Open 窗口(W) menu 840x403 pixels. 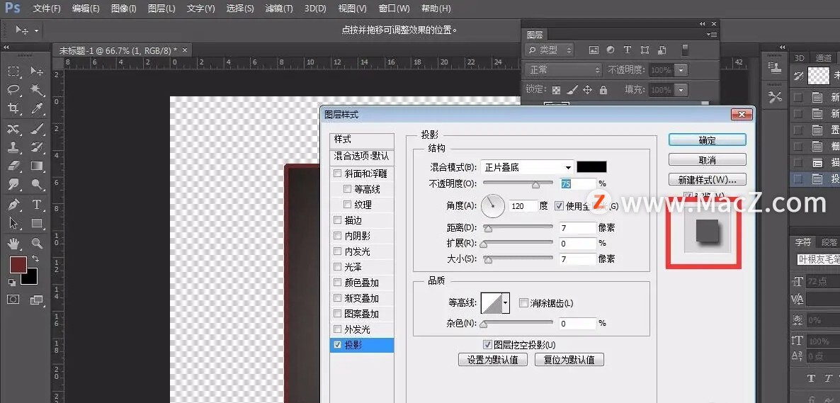pyautogui.click(x=394, y=8)
